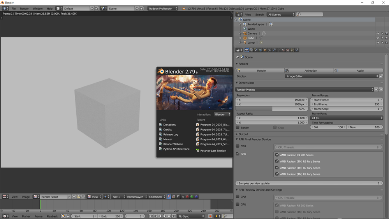Screen dimensions: 389x219
Task: Click the Samples per view update slider
Action: [309, 183]
